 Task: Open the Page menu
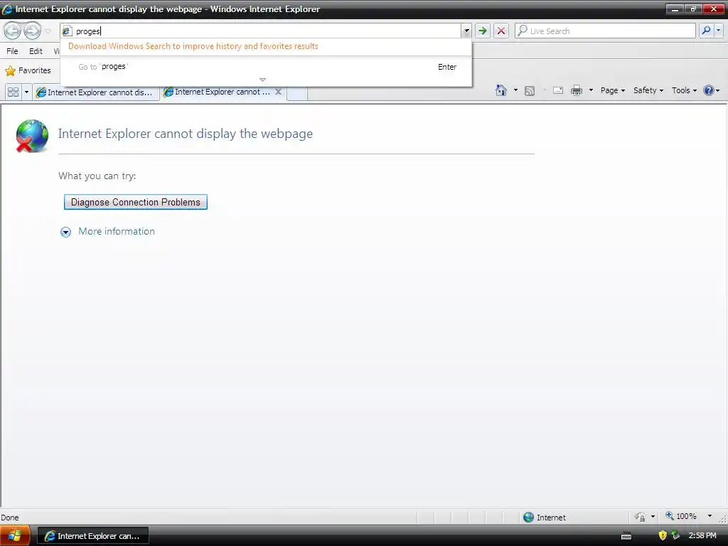tap(613, 90)
